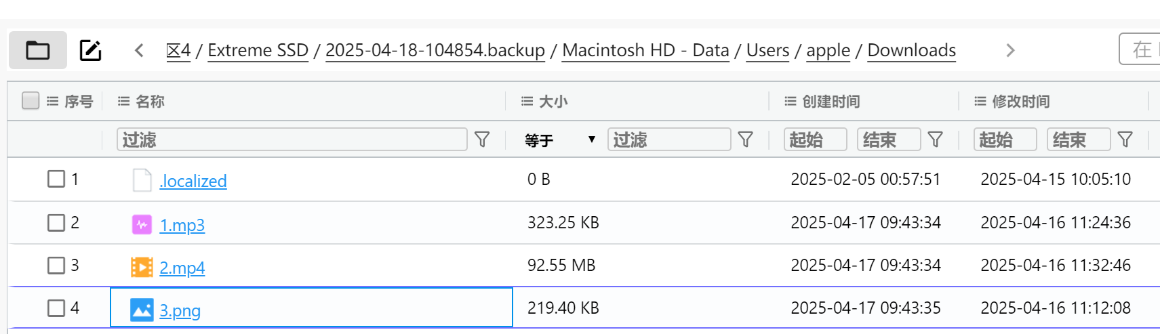Click the 2.mp4 video file icon
The image size is (1160, 334).
[x=142, y=267]
